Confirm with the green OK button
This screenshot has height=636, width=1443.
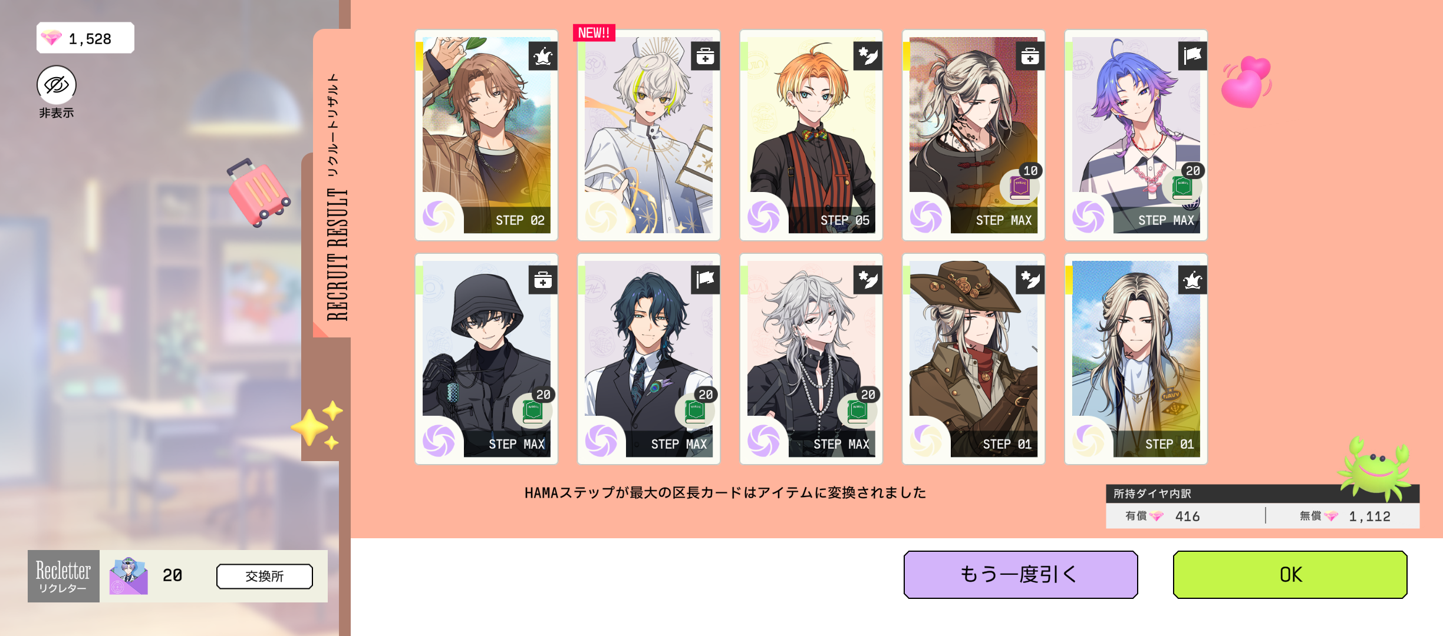point(1290,575)
